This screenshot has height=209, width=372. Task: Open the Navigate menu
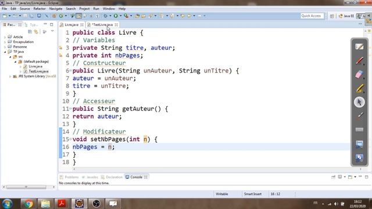[56, 9]
